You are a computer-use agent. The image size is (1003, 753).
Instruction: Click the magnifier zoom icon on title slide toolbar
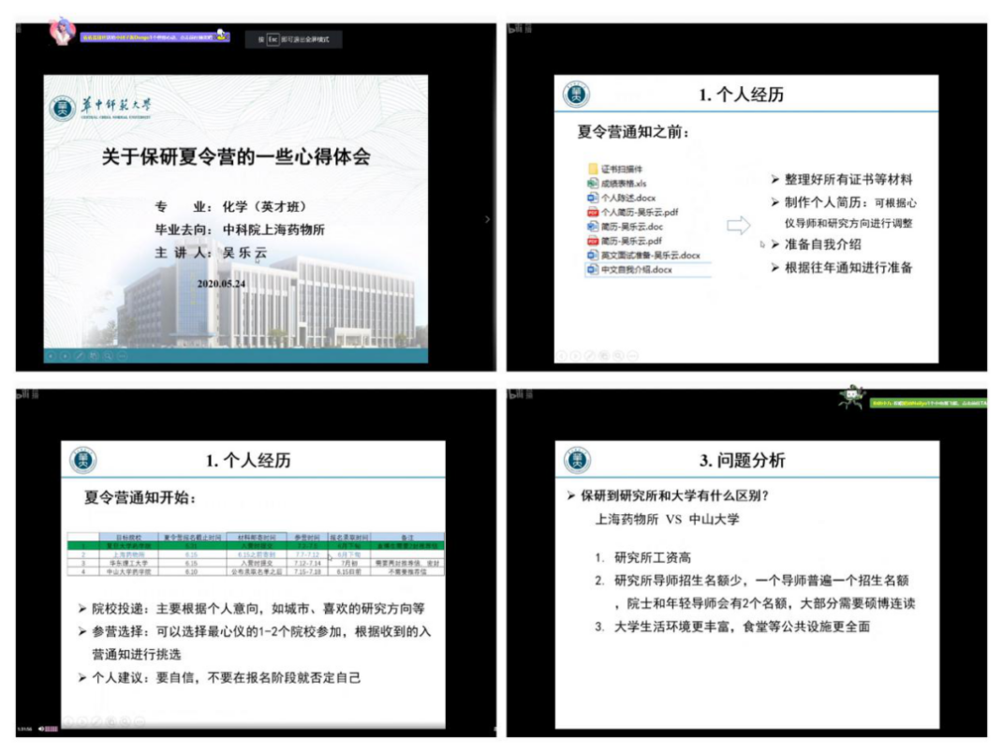(x=110, y=356)
